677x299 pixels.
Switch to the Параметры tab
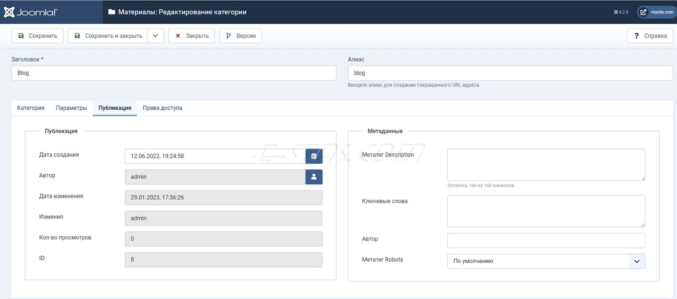click(x=72, y=108)
